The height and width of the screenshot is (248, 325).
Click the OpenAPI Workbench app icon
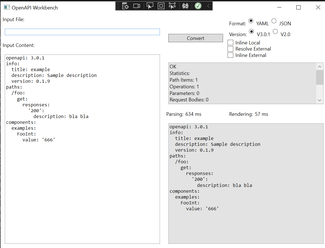point(7,7)
